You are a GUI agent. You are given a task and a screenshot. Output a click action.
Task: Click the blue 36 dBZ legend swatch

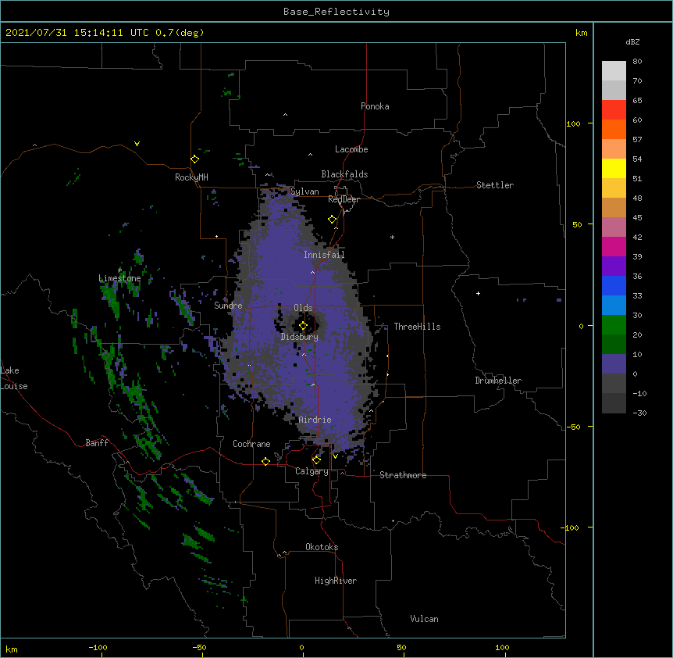(614, 285)
